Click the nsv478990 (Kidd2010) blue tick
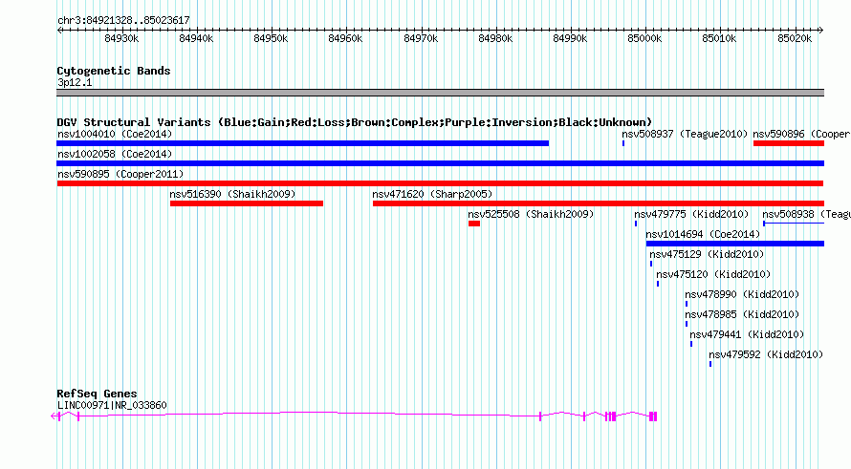The height and width of the screenshot is (469, 851). (x=687, y=304)
